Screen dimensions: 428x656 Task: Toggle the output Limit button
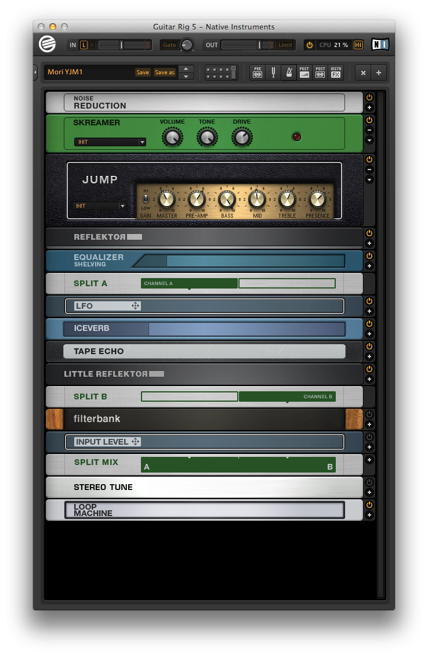coord(285,45)
